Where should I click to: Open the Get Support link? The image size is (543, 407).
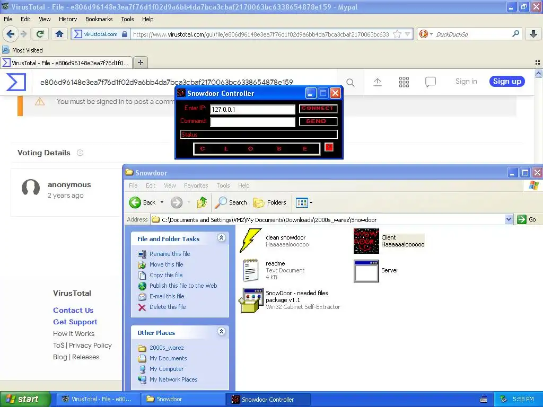pyautogui.click(x=75, y=322)
